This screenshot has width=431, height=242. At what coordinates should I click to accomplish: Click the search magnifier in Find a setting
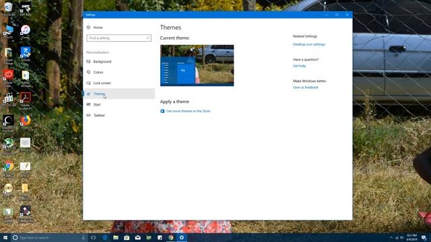[x=148, y=38]
